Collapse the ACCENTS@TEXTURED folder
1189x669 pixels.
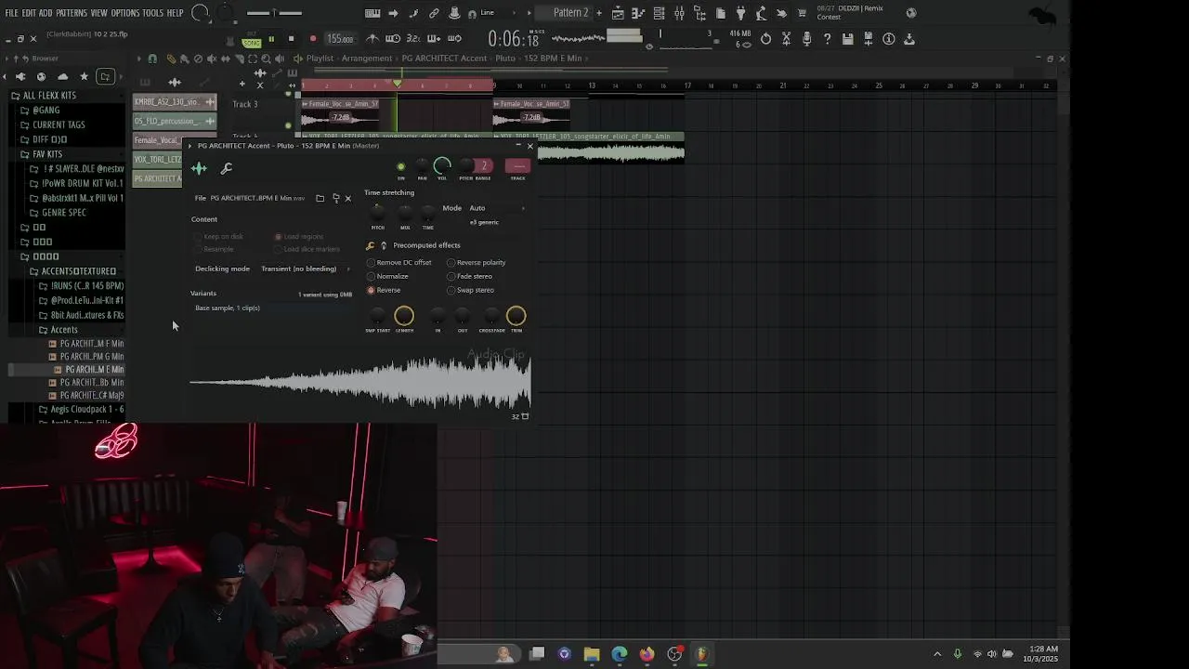click(79, 271)
